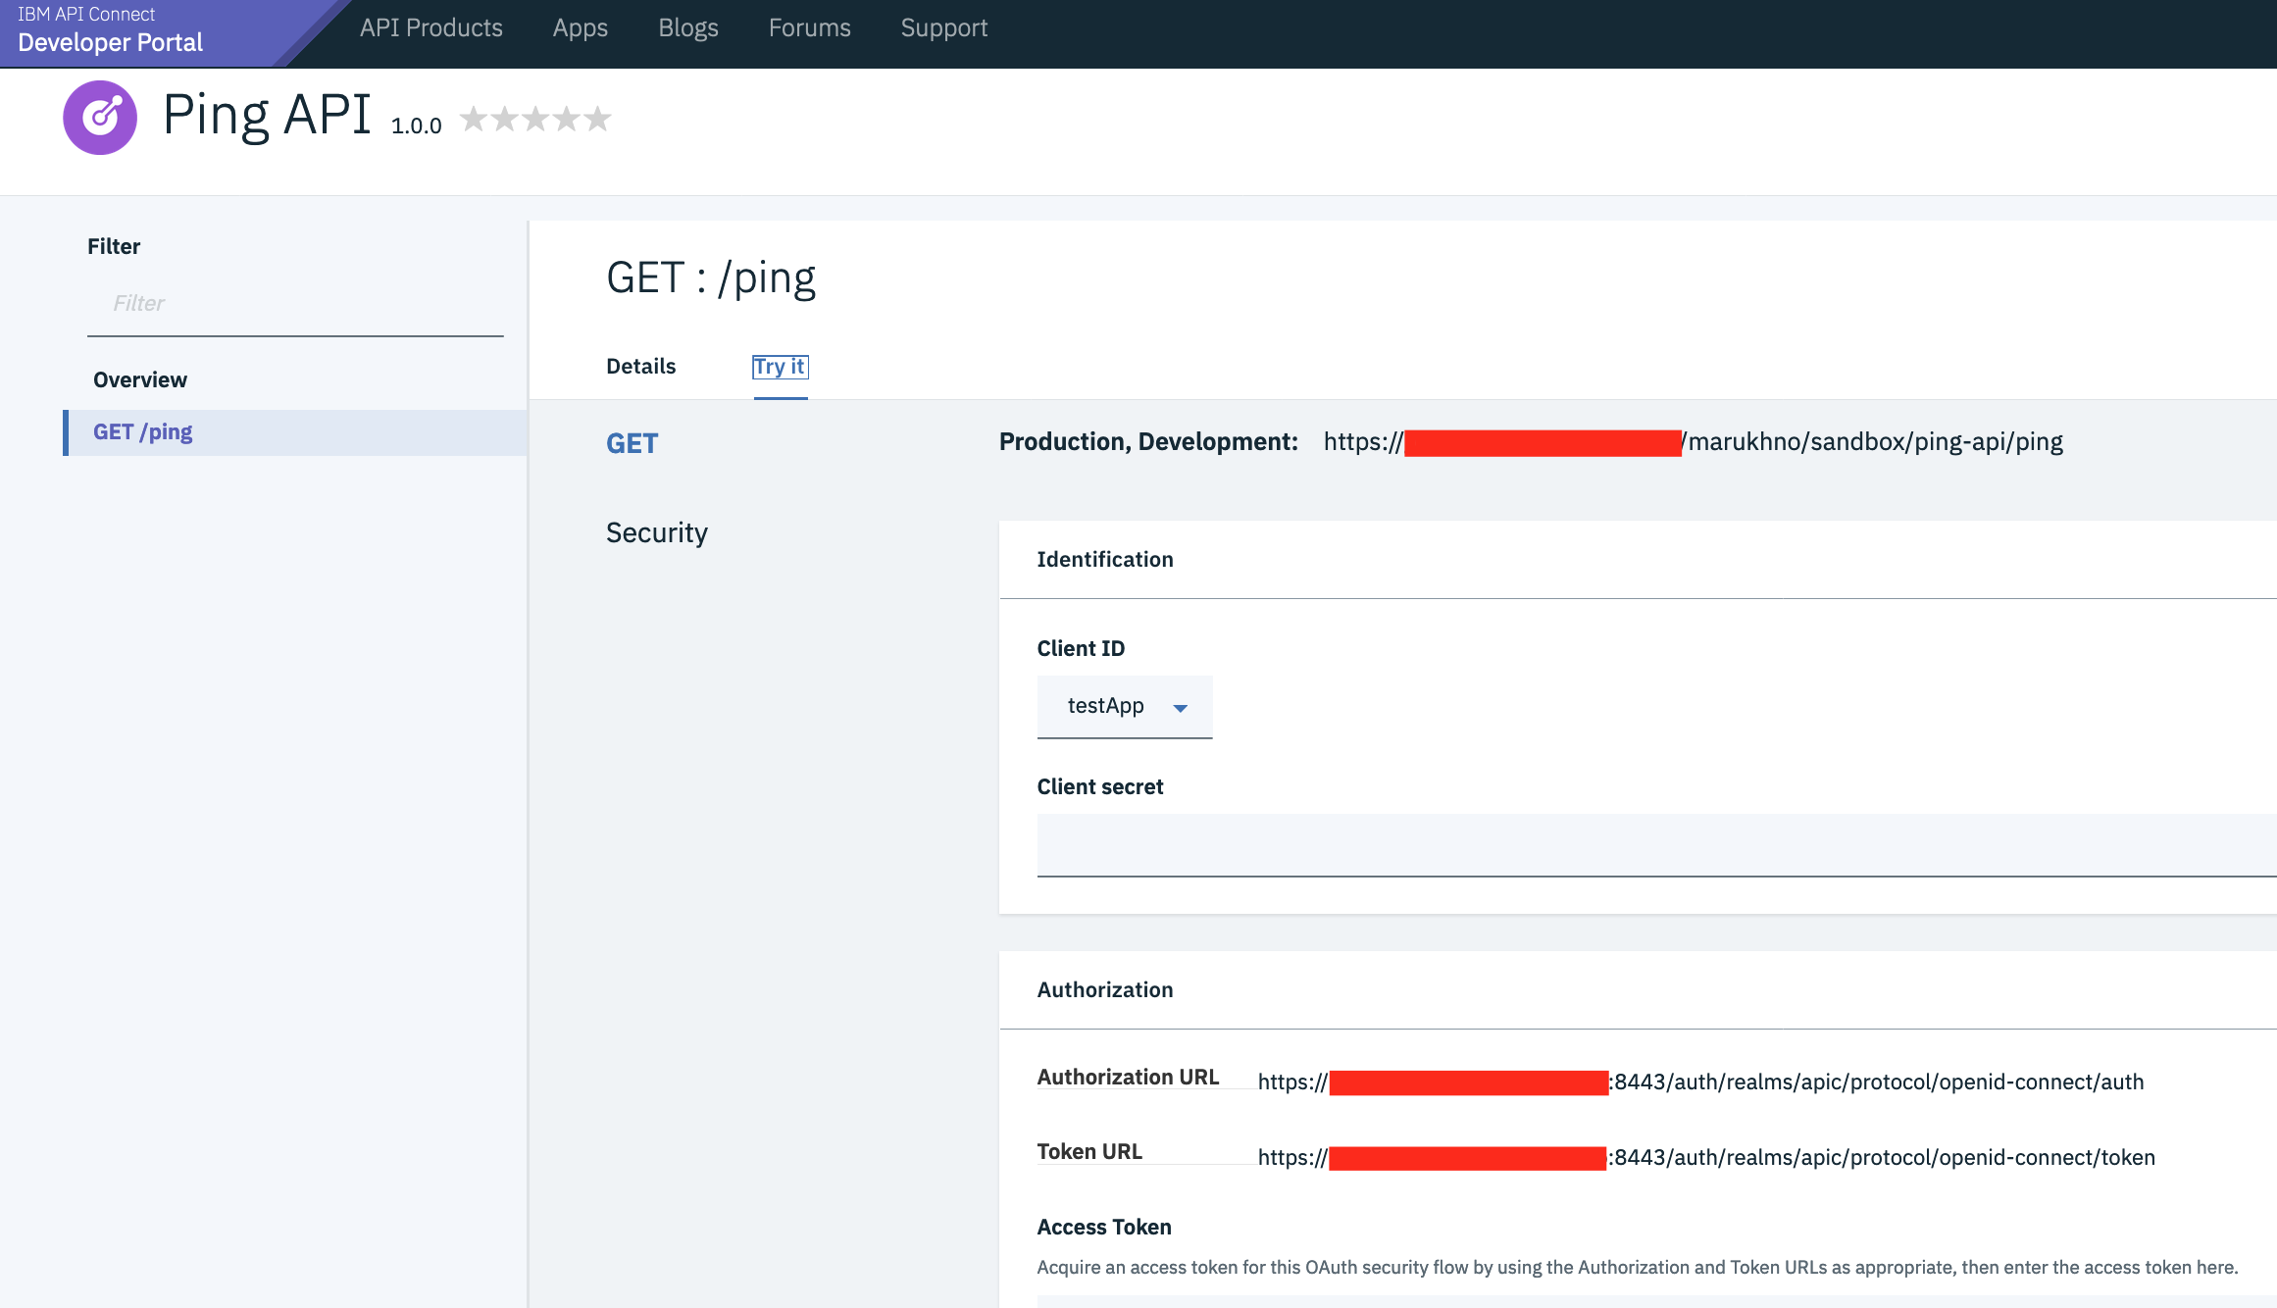This screenshot has width=2277, height=1308.
Task: Rate the API with the third star
Action: coord(535,119)
